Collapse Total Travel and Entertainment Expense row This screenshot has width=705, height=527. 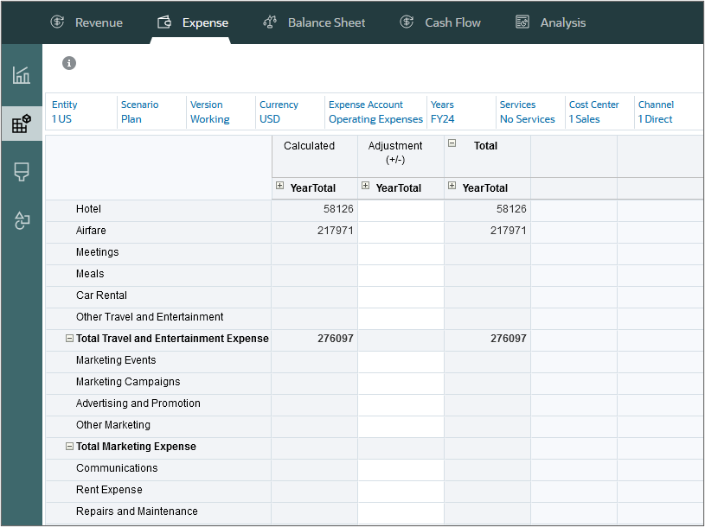coord(69,339)
